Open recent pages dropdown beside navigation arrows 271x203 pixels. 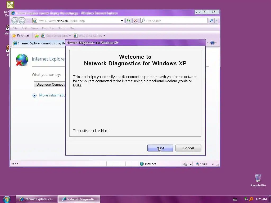click(x=28, y=21)
